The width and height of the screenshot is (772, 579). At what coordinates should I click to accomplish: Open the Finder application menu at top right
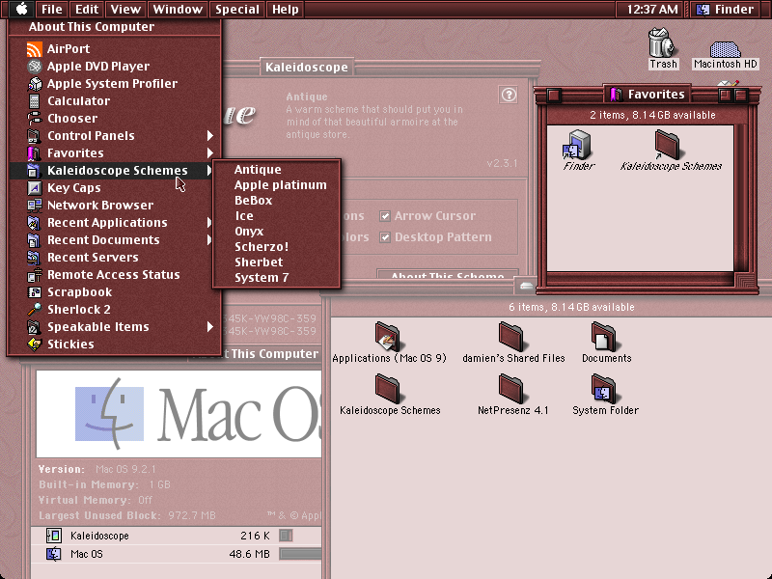(727, 9)
